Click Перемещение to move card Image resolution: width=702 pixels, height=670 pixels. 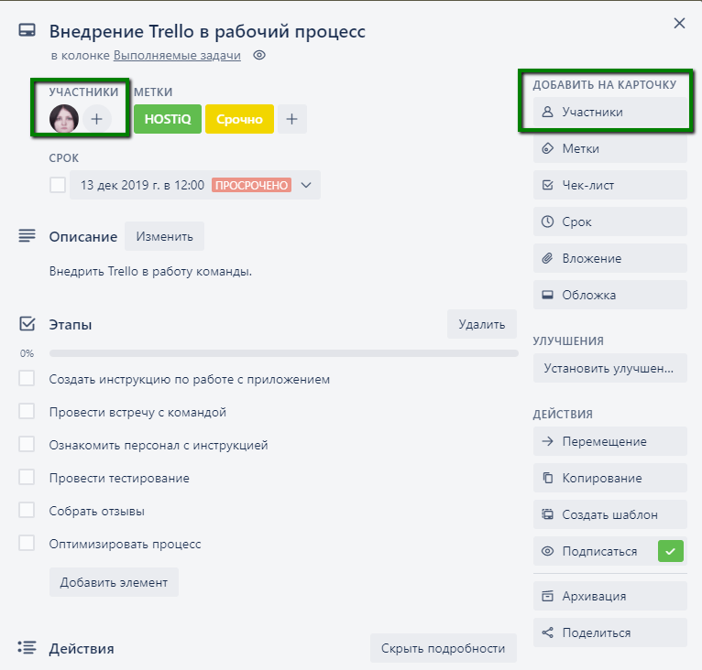click(609, 441)
